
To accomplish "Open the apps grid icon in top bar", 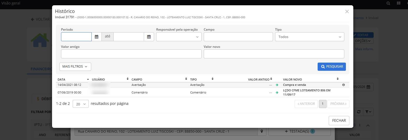I will [398, 3].
